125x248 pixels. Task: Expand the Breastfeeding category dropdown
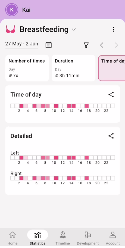pyautogui.click(x=74, y=29)
